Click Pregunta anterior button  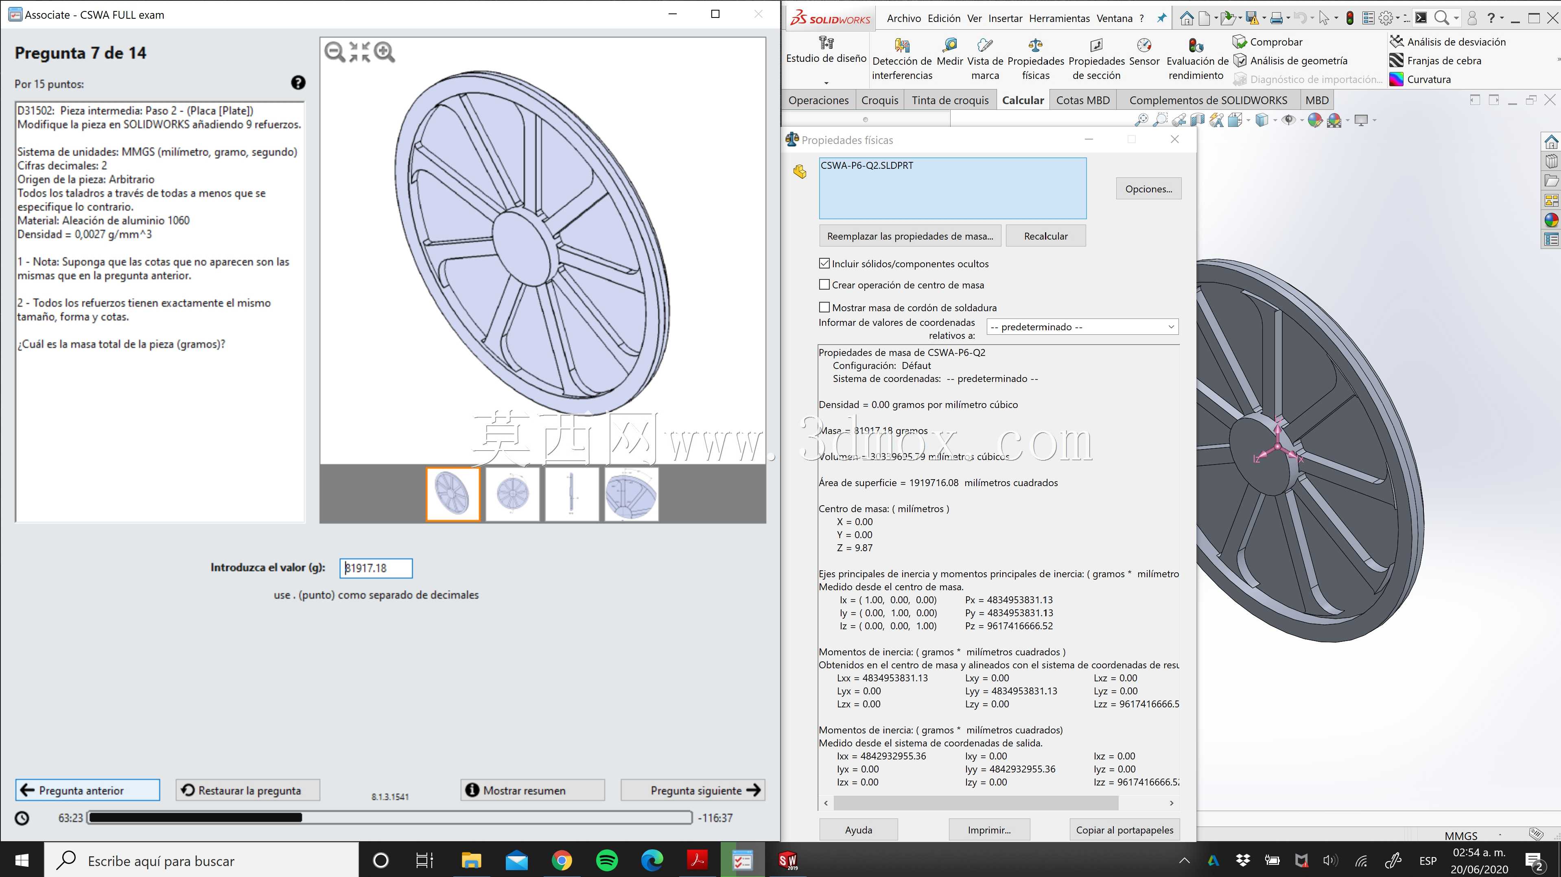pyautogui.click(x=87, y=790)
